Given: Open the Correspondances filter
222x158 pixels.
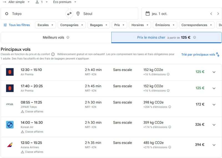Looking at the screenshot, I should tap(197, 25).
